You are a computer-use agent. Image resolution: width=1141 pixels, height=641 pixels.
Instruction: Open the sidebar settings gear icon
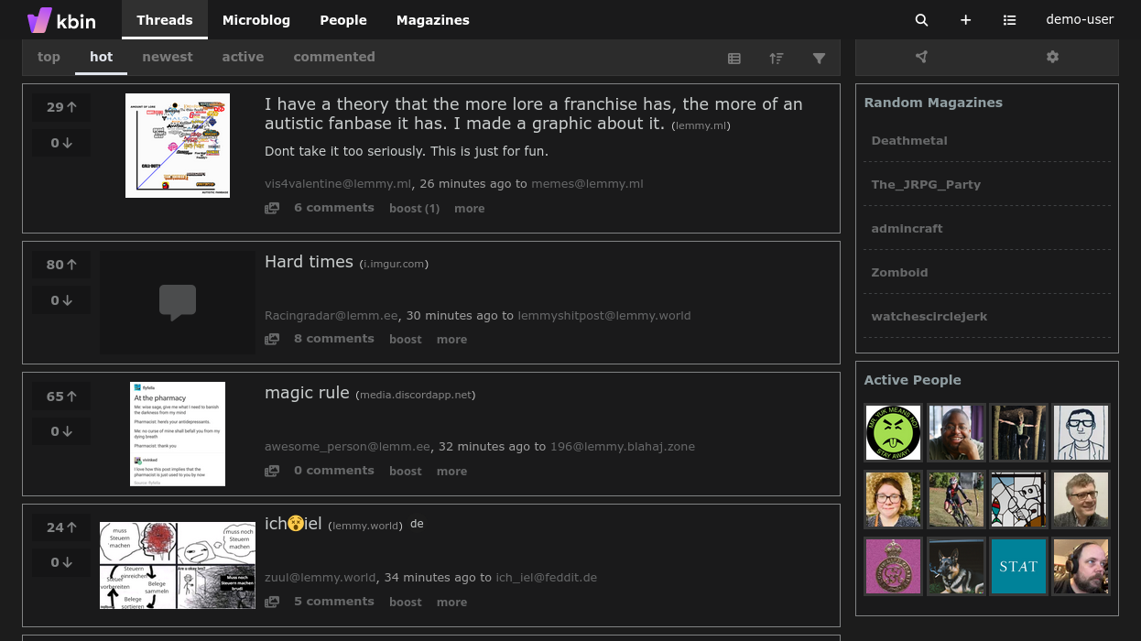(x=1053, y=57)
